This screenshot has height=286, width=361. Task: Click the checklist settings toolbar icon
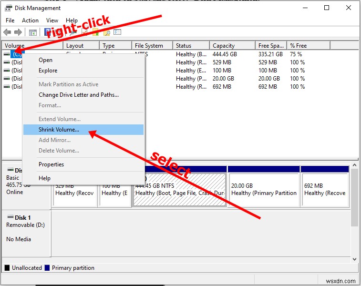(117, 32)
